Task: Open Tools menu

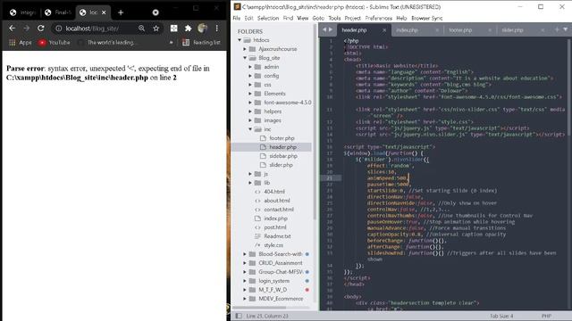Action: pos(334,18)
